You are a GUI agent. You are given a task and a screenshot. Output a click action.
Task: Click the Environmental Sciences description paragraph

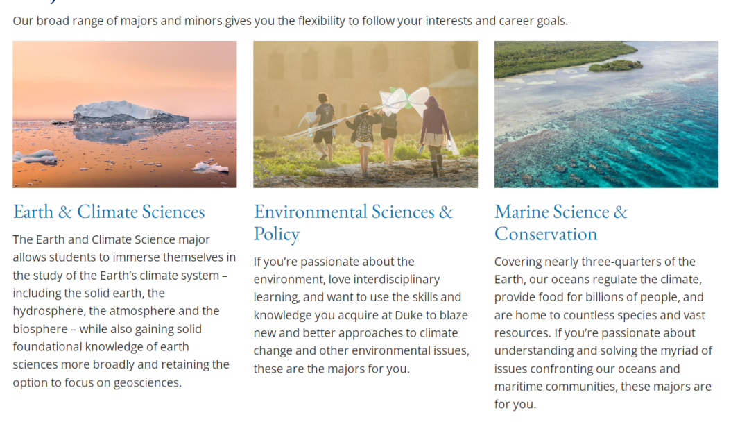click(361, 315)
